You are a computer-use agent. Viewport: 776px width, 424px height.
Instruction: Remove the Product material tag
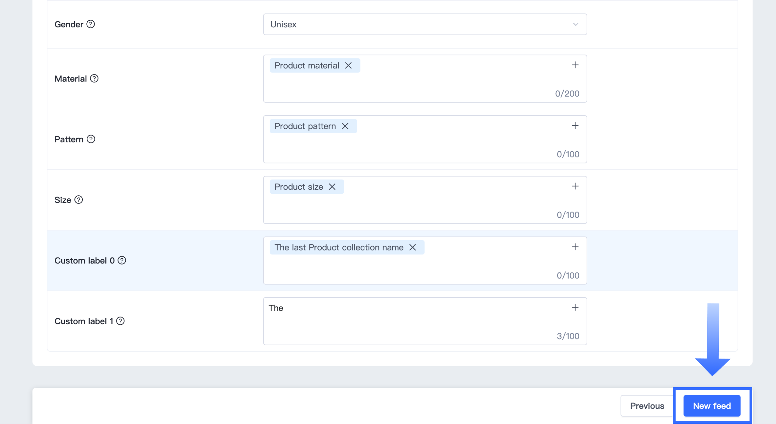click(x=348, y=65)
